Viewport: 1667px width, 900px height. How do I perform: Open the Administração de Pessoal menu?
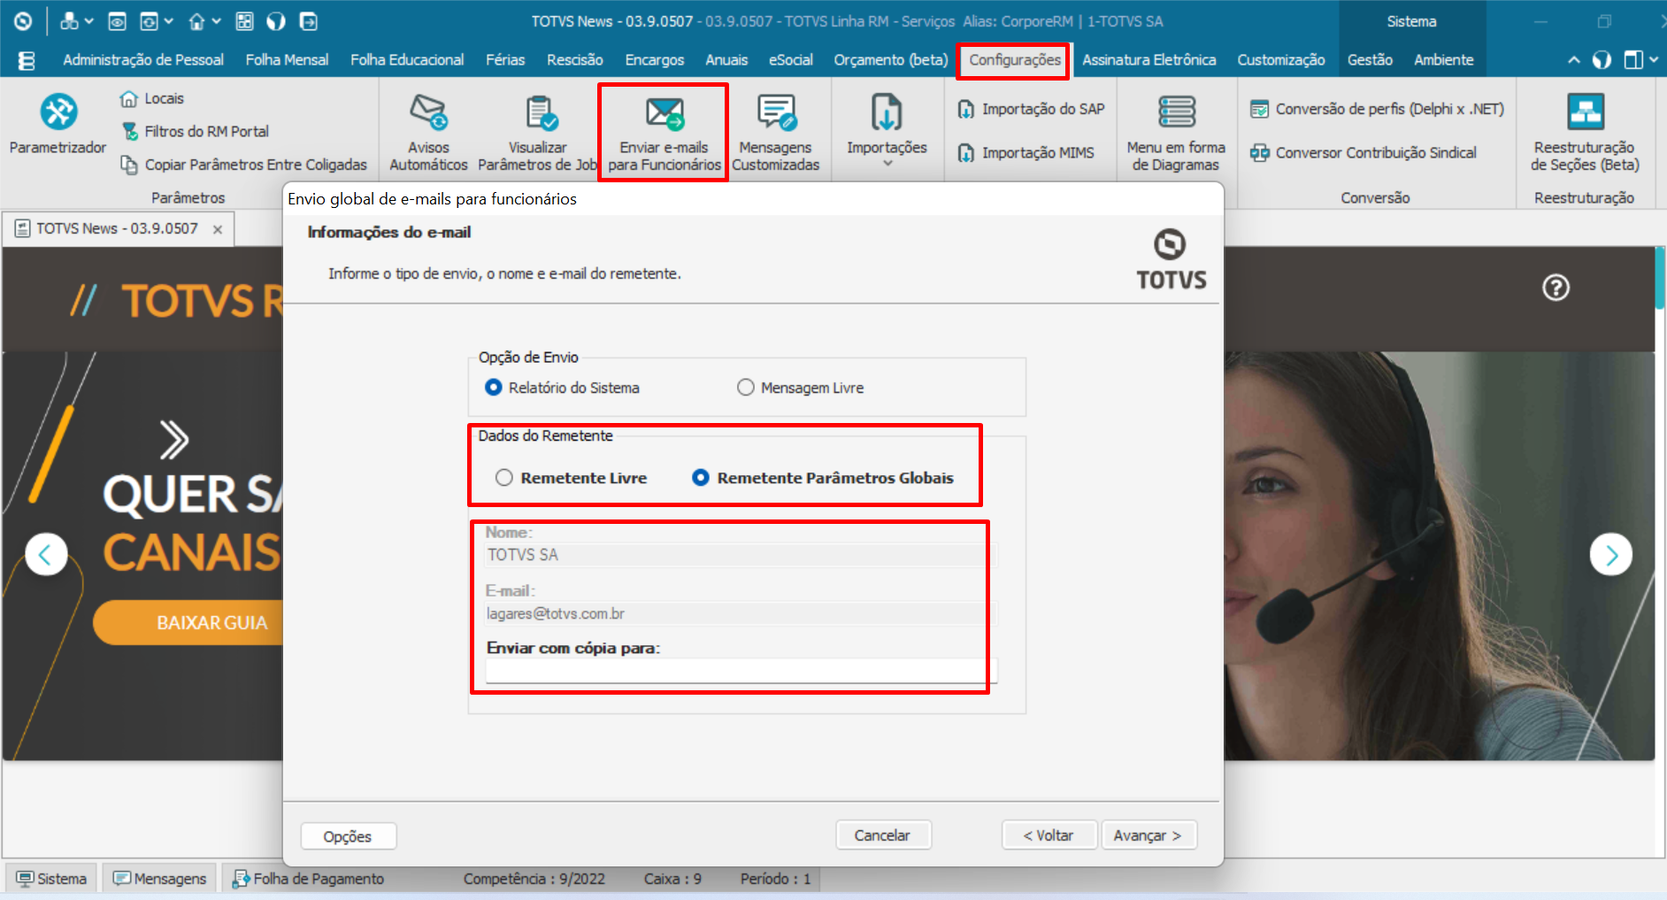tap(143, 60)
